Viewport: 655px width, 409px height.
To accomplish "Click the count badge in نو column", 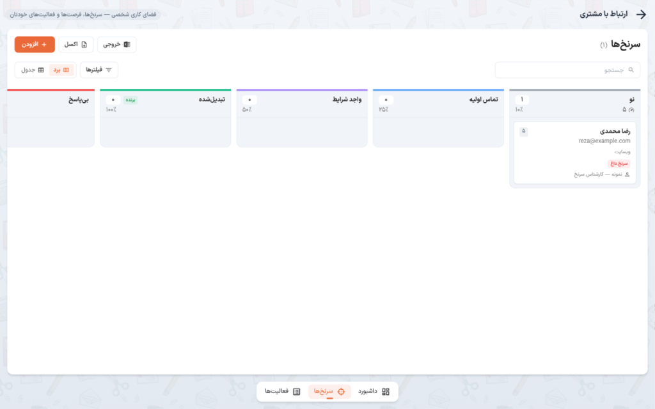I will pyautogui.click(x=522, y=100).
